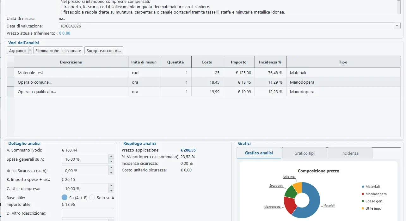Viewport: 406px width, 221px height.
Task: Click the D. Altro descrizione input field
Action: tap(88, 213)
